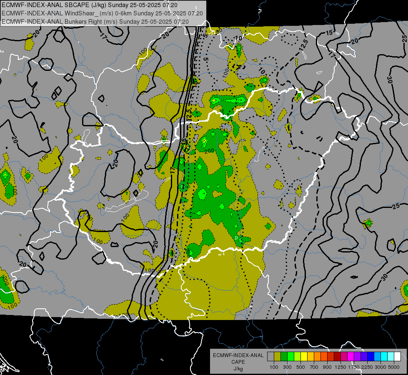Click the bright magenta legend swatch
408x375 pixels.
(x=351, y=357)
